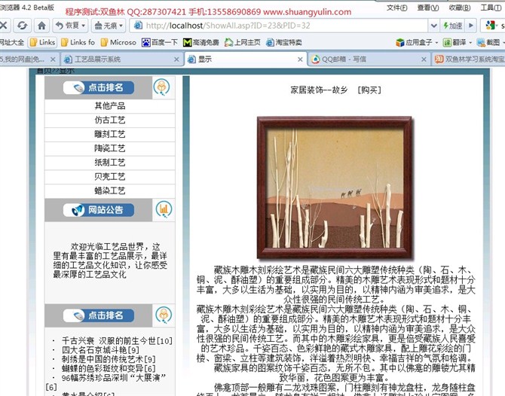This screenshot has height=396, width=505.
Task: Open the Microso bookmark folder
Action: [x=118, y=42]
